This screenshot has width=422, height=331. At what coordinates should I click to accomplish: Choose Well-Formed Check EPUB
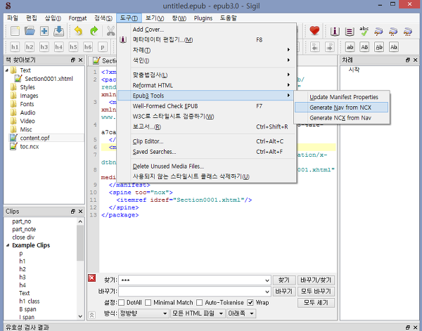[207, 106]
